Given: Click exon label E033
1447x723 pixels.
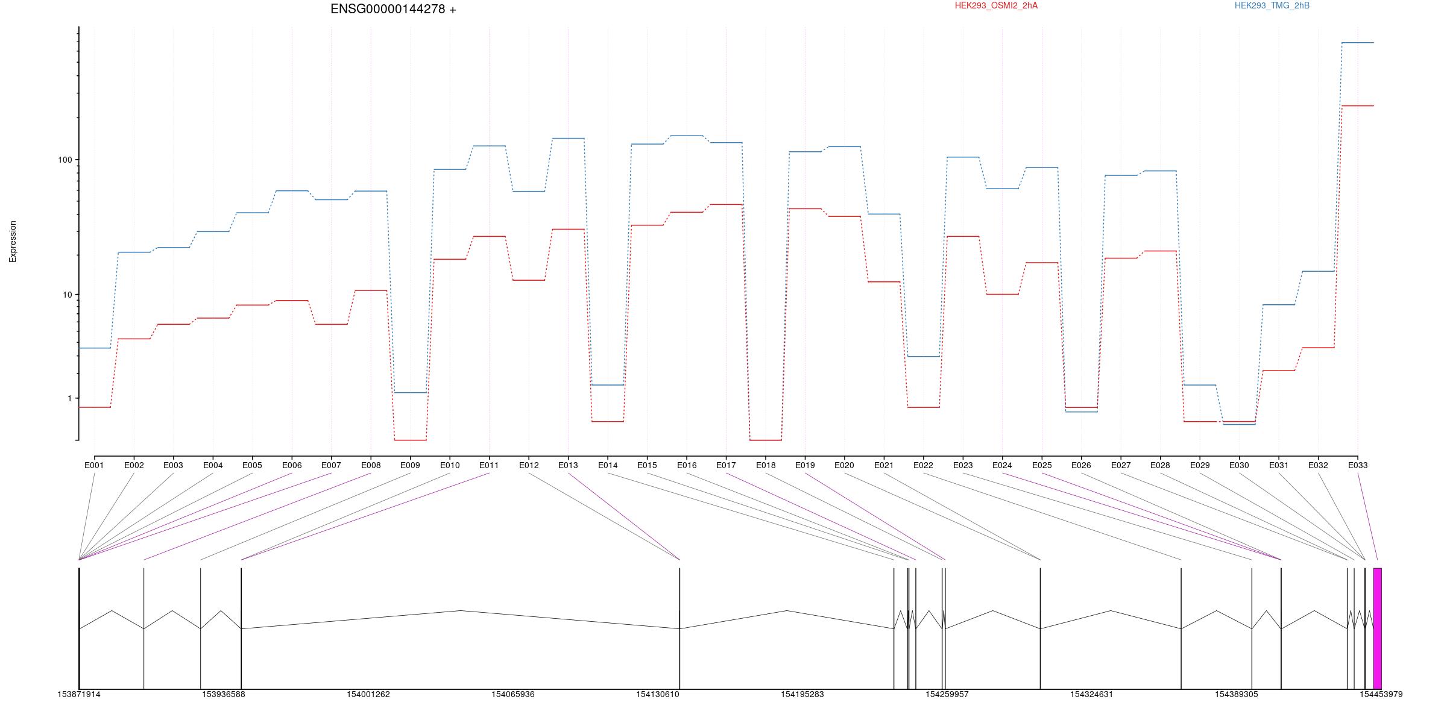Looking at the screenshot, I should [1358, 465].
